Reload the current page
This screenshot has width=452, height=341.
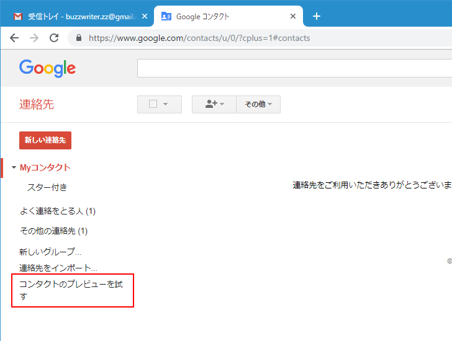[x=54, y=38]
